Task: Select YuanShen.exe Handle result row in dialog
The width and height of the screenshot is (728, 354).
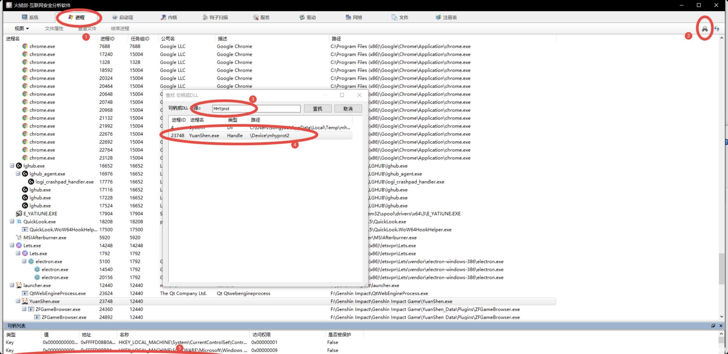Action: click(x=260, y=135)
